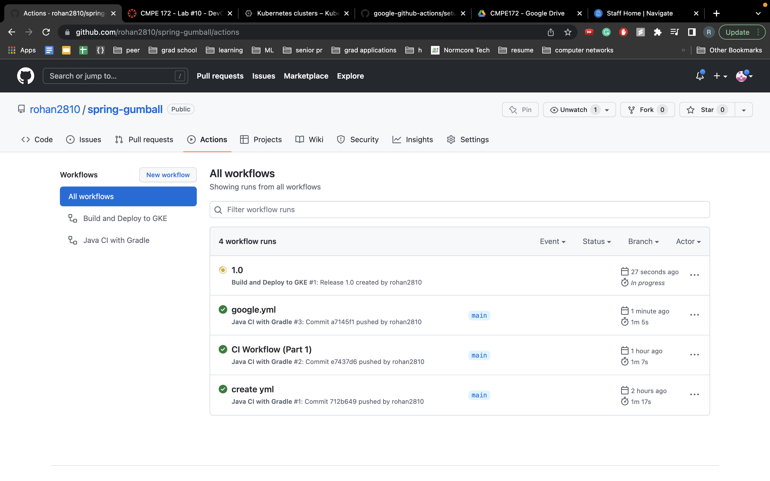Open the three-dot menu for the google.yml run

pos(694,315)
